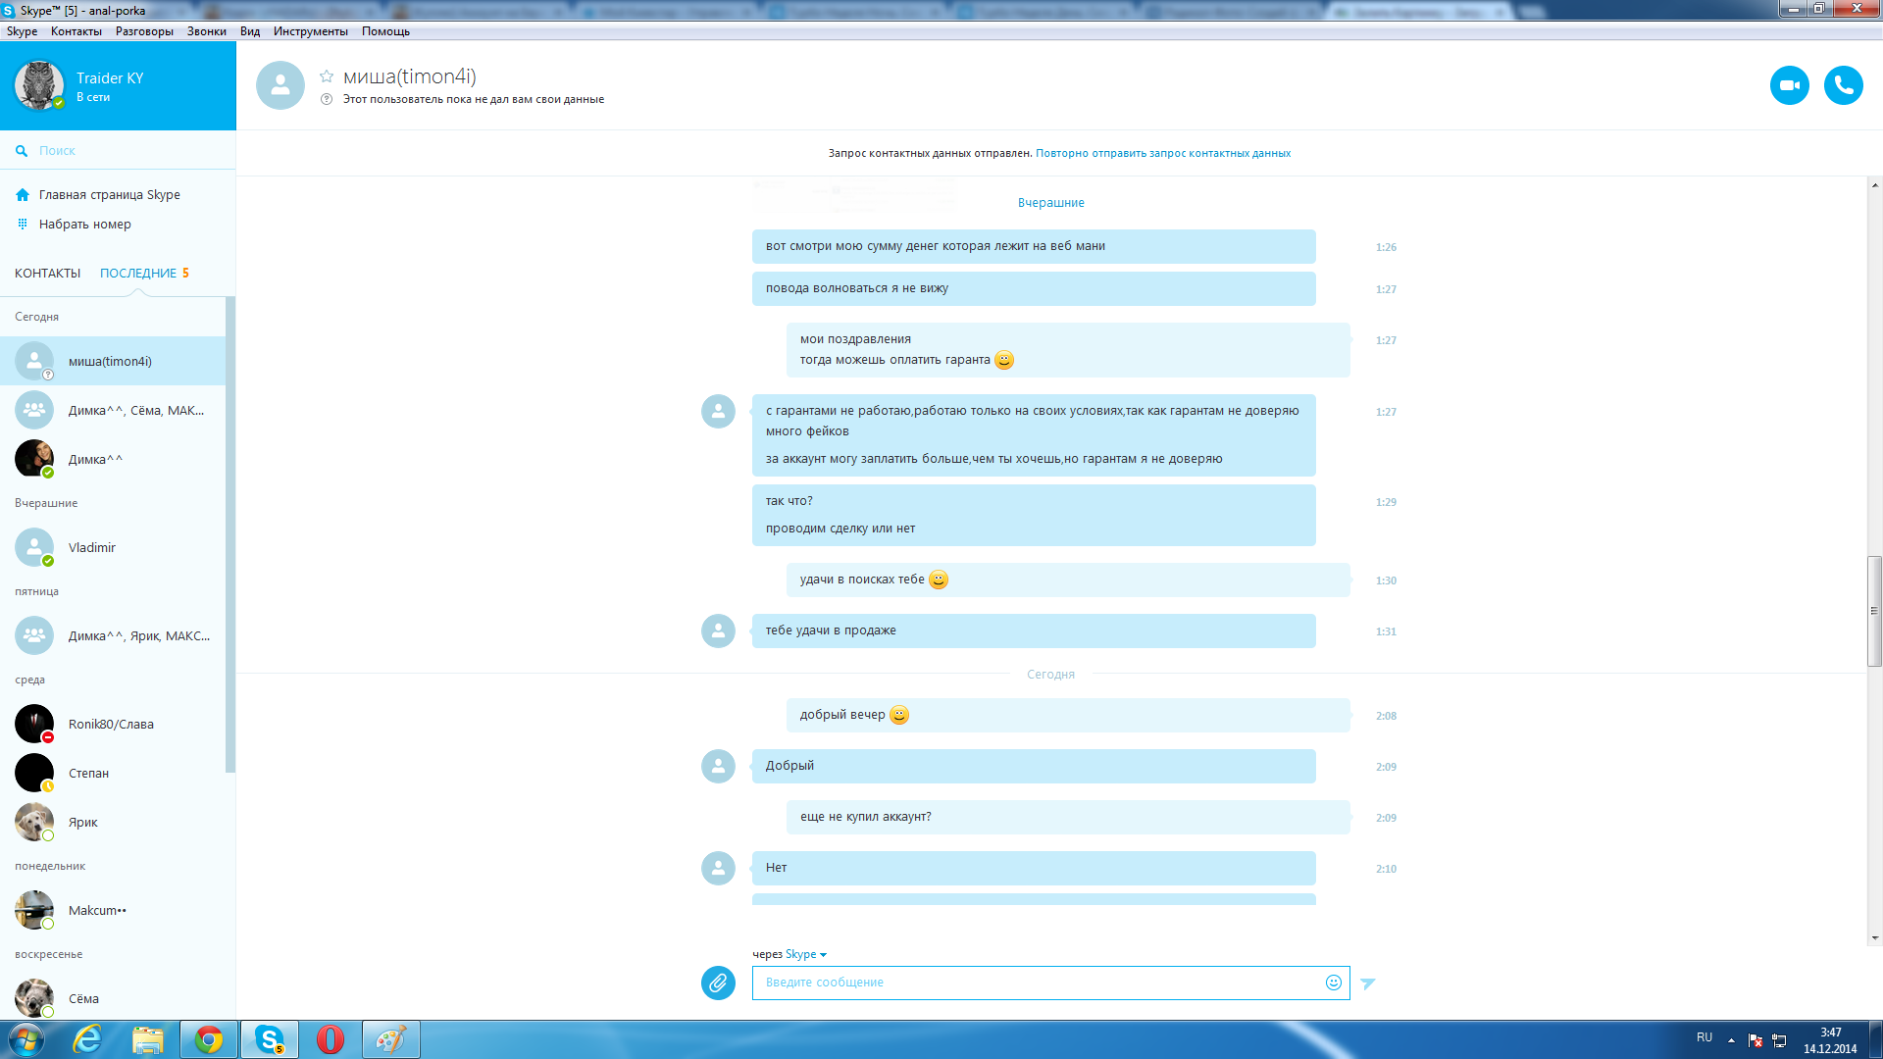Click the smiley emoticon in 'добрый вечер' message
1883x1059 pixels.
coord(899,715)
